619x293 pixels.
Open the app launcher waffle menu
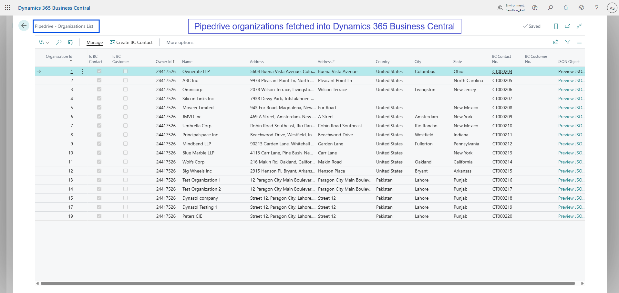click(x=7, y=7)
